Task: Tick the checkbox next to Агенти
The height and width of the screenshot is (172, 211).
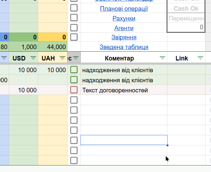Action: [74, 28]
